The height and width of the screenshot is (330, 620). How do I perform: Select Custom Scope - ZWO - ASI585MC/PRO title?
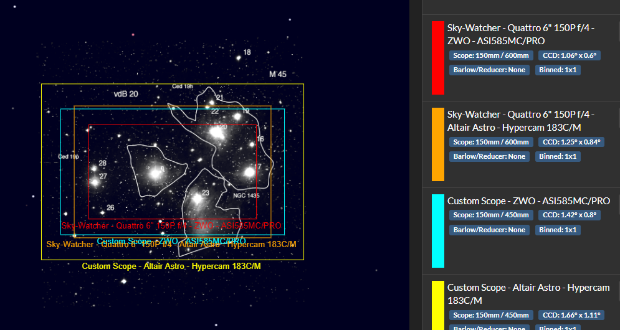click(528, 200)
